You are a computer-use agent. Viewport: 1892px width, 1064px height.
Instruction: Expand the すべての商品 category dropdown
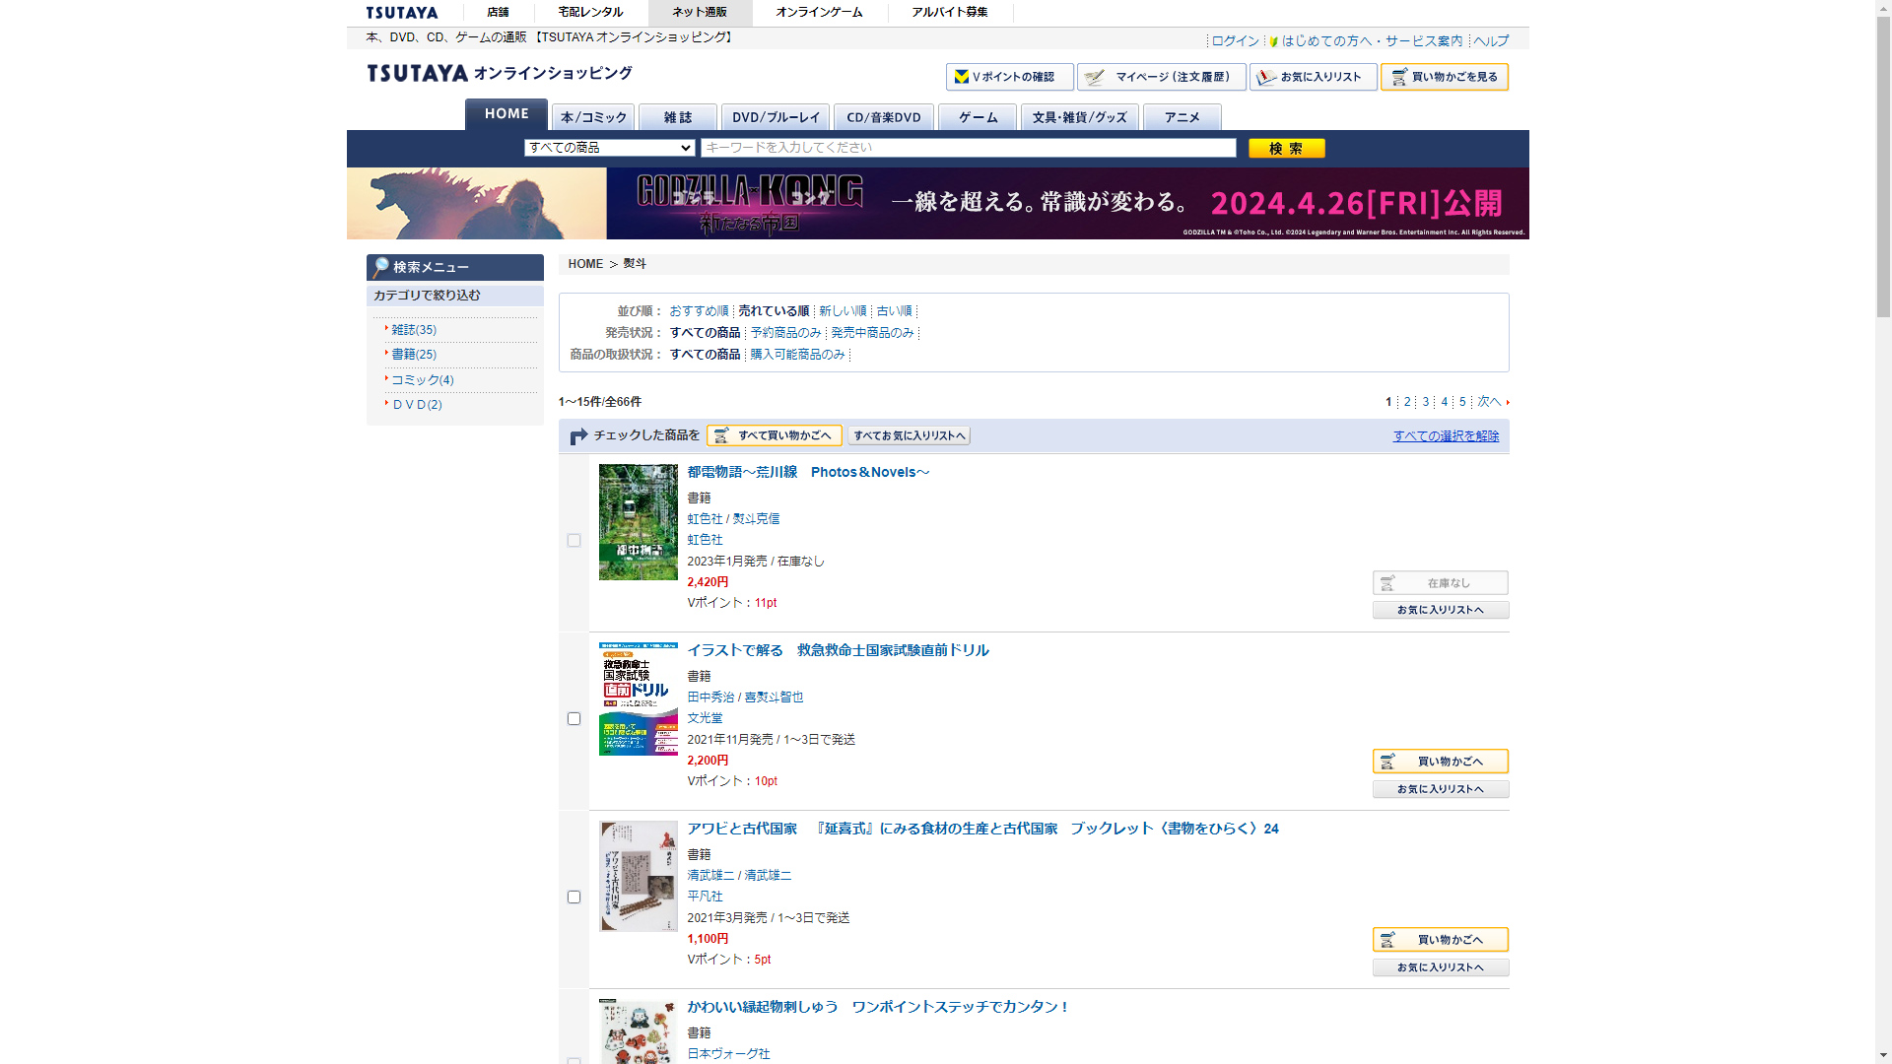pyautogui.click(x=610, y=148)
